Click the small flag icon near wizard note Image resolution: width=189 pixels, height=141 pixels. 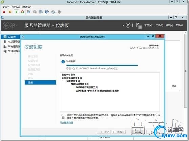(x=62, y=117)
